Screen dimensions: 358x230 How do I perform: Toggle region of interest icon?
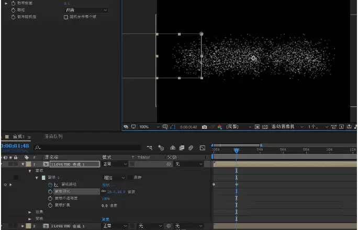coord(257,127)
